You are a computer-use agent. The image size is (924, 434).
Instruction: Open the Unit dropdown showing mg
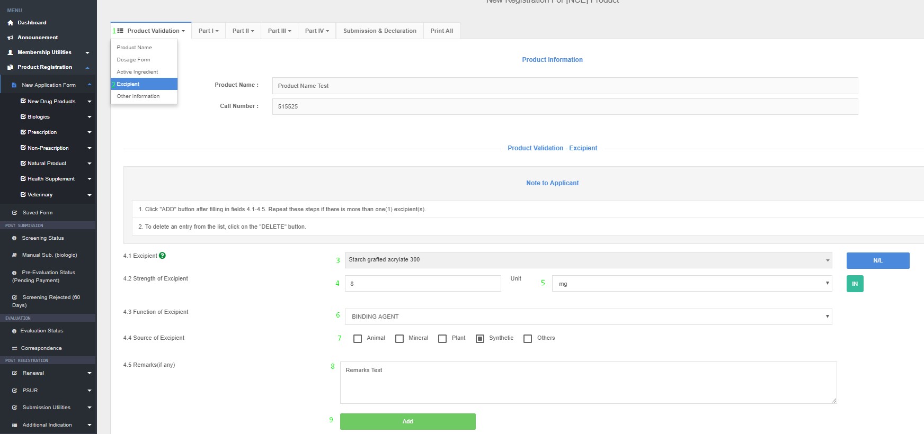691,284
